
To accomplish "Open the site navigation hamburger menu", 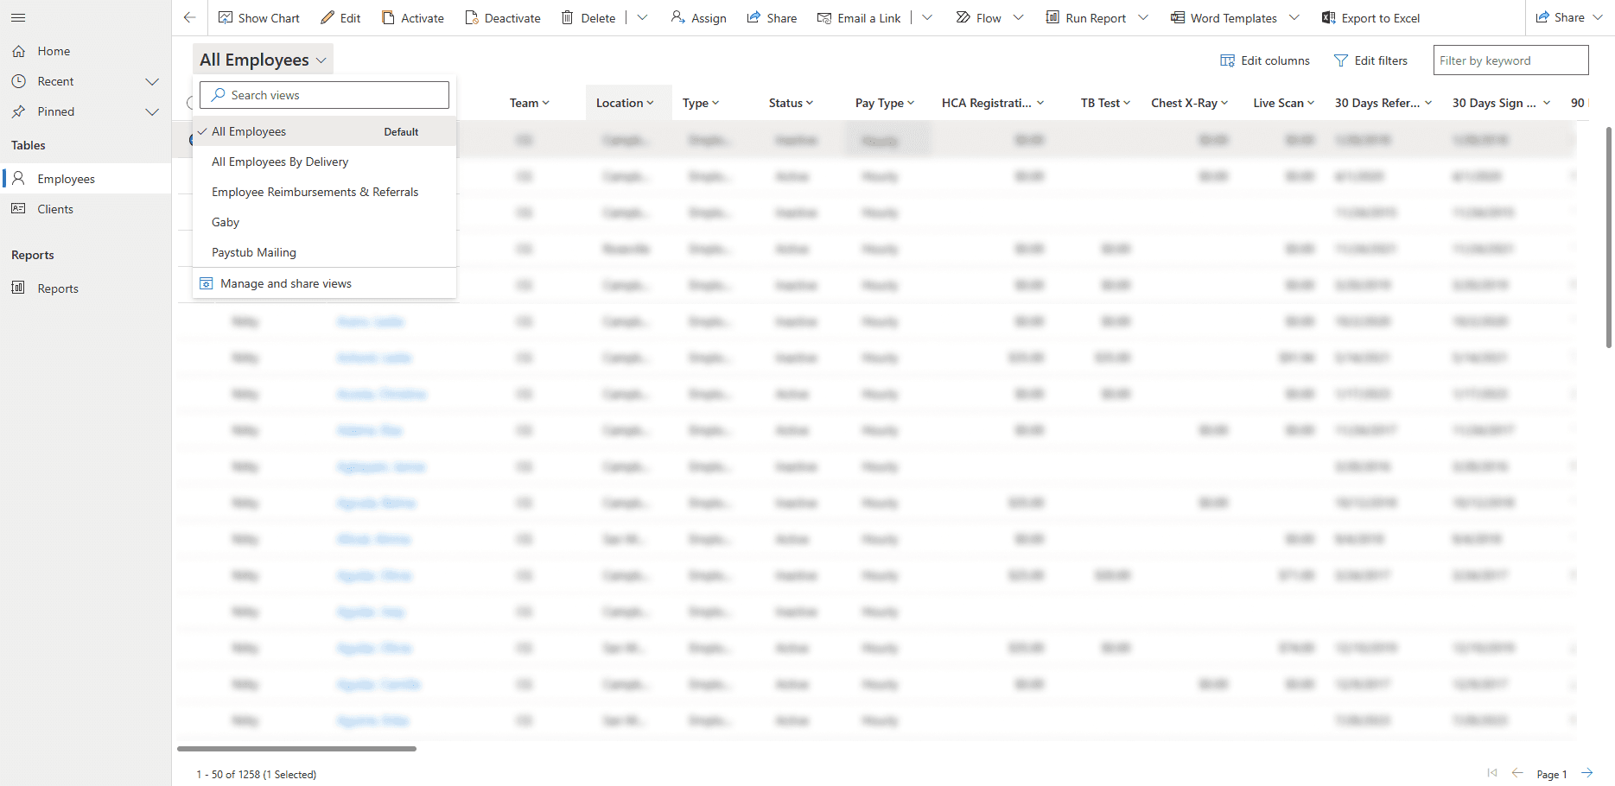I will [18, 16].
